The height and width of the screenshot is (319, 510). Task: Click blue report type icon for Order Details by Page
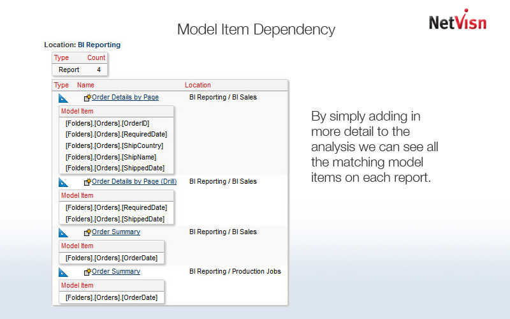(62, 98)
